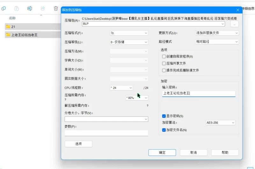Image resolution: width=255 pixels, height=169 pixels.
Task: Open the 更新方式 dropdown
Action: [x=217, y=33]
